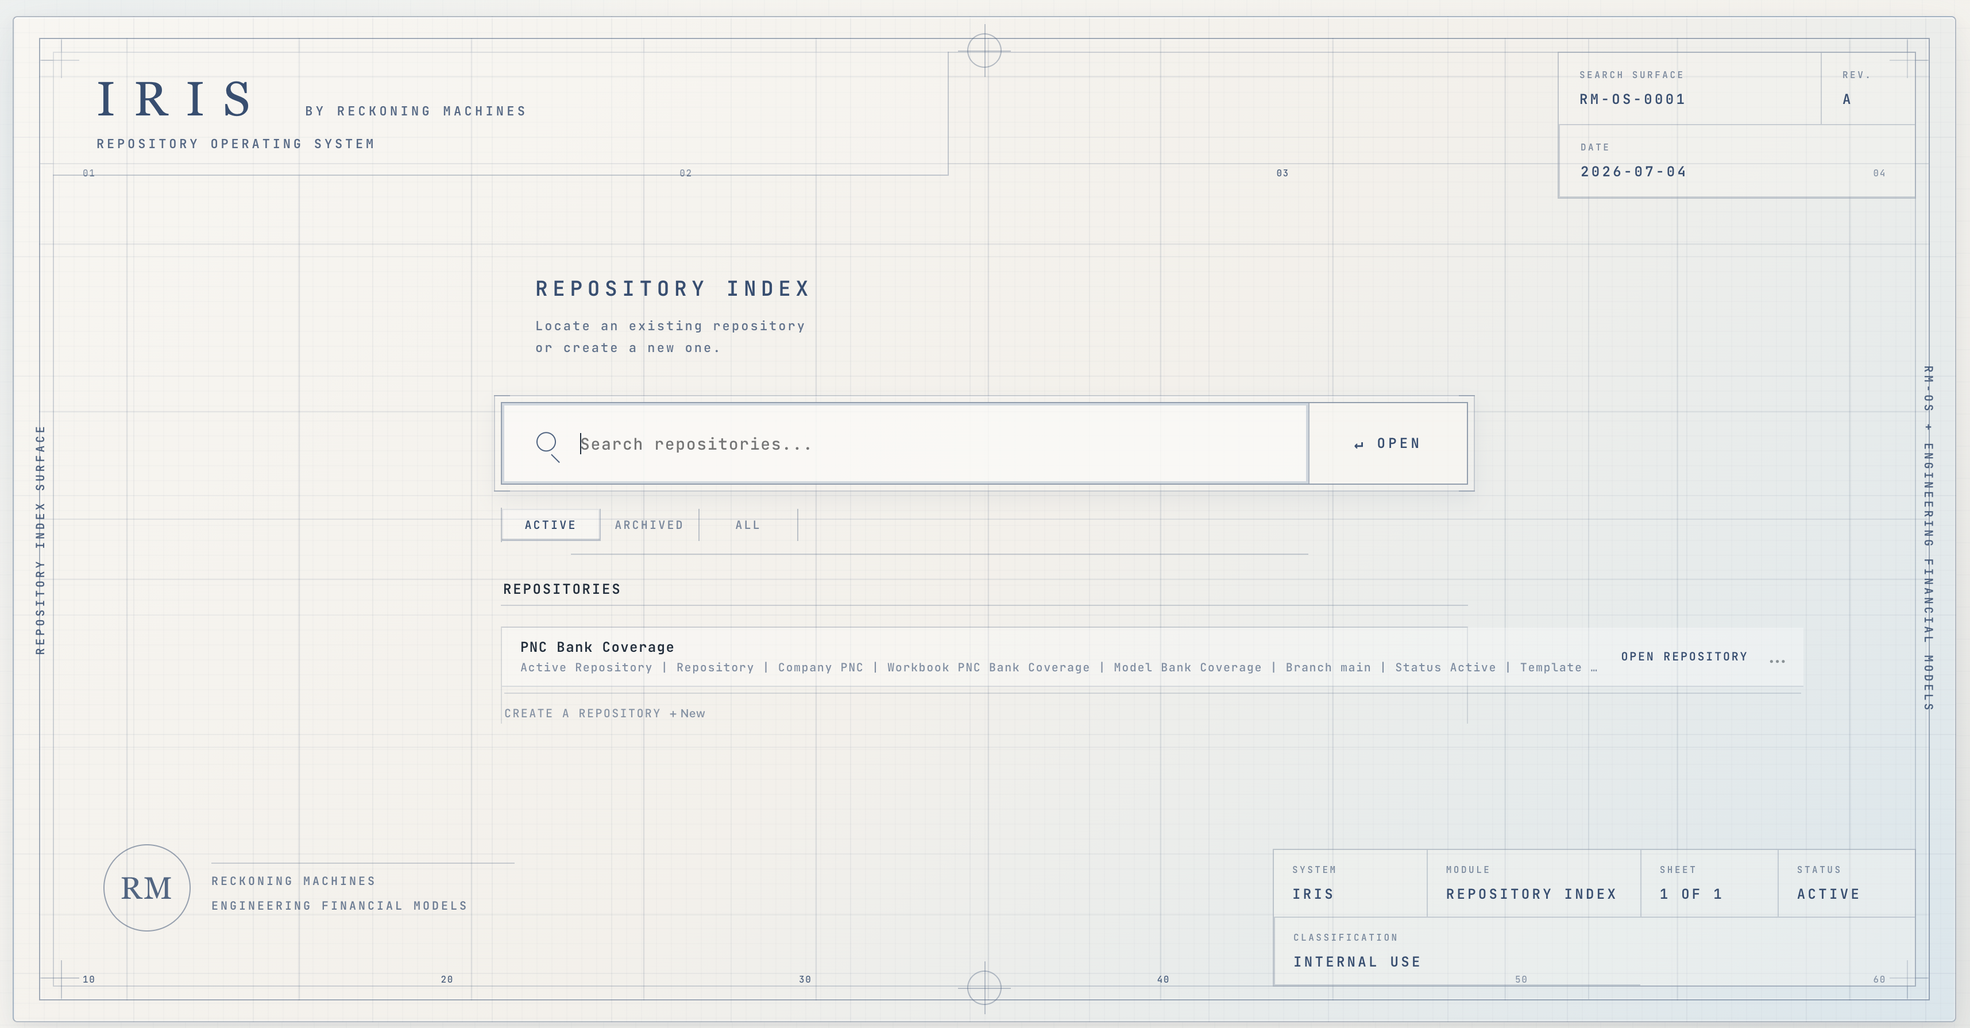Click the STATUS ACTIVE cell in title block

pos(1846,883)
